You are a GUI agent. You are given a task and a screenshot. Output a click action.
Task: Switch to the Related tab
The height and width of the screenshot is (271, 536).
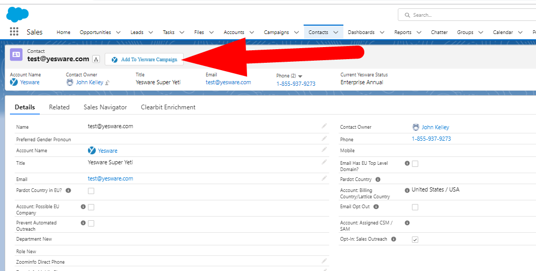click(x=59, y=107)
